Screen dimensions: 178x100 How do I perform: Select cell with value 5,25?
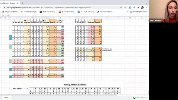coord(27,34)
